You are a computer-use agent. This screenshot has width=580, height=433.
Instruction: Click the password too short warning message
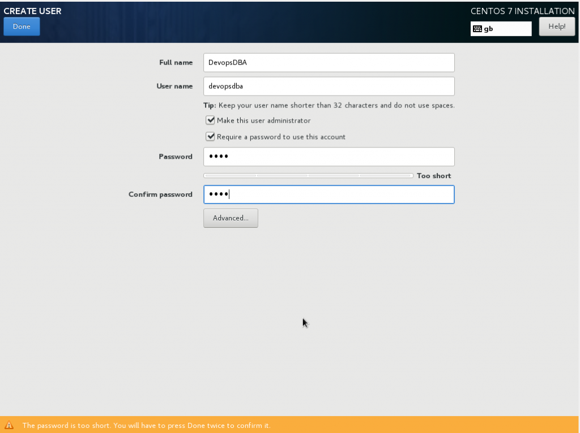click(x=147, y=426)
